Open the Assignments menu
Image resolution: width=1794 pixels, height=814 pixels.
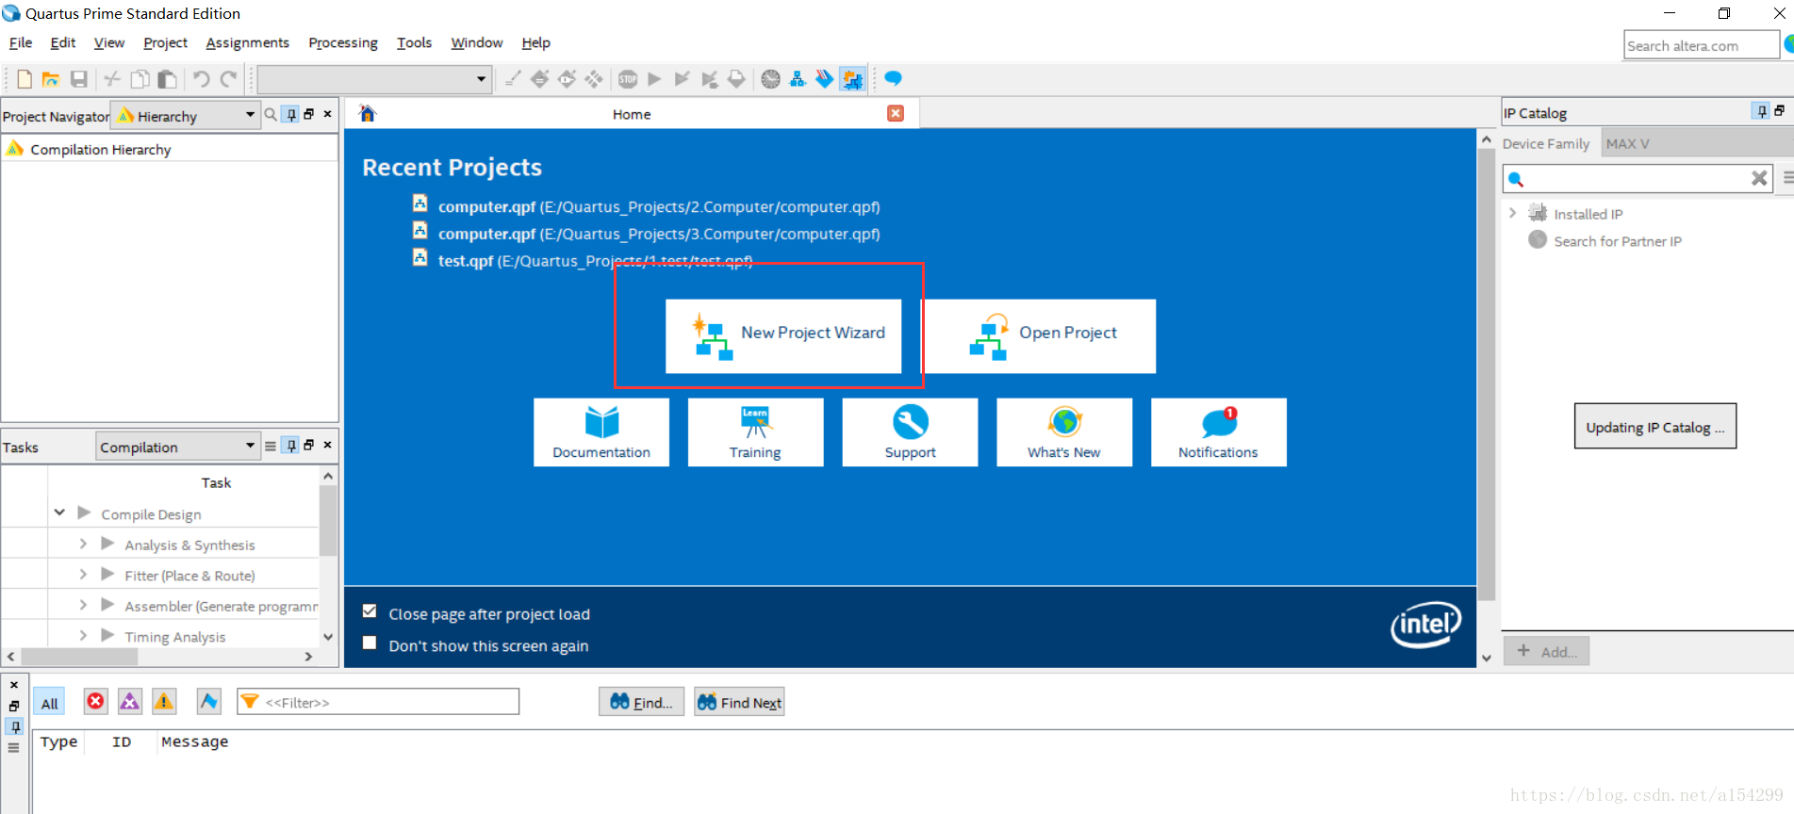247,43
